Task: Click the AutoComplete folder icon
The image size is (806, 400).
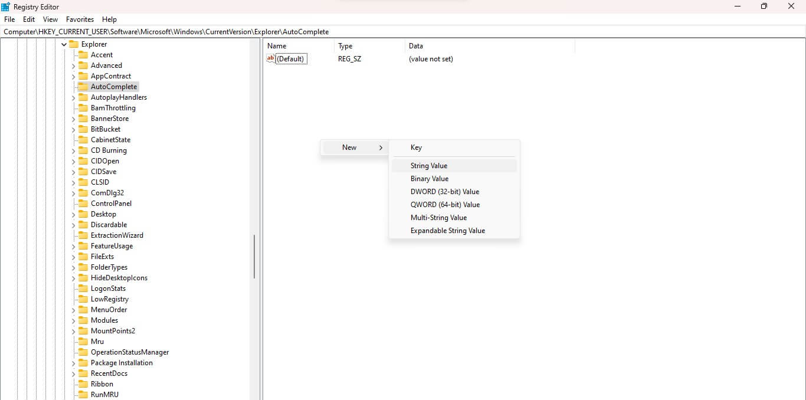Action: pos(83,87)
